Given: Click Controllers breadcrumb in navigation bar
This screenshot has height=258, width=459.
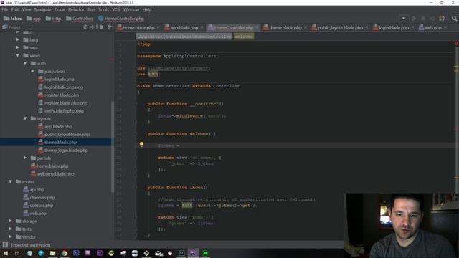Looking at the screenshot, I should point(80,19).
